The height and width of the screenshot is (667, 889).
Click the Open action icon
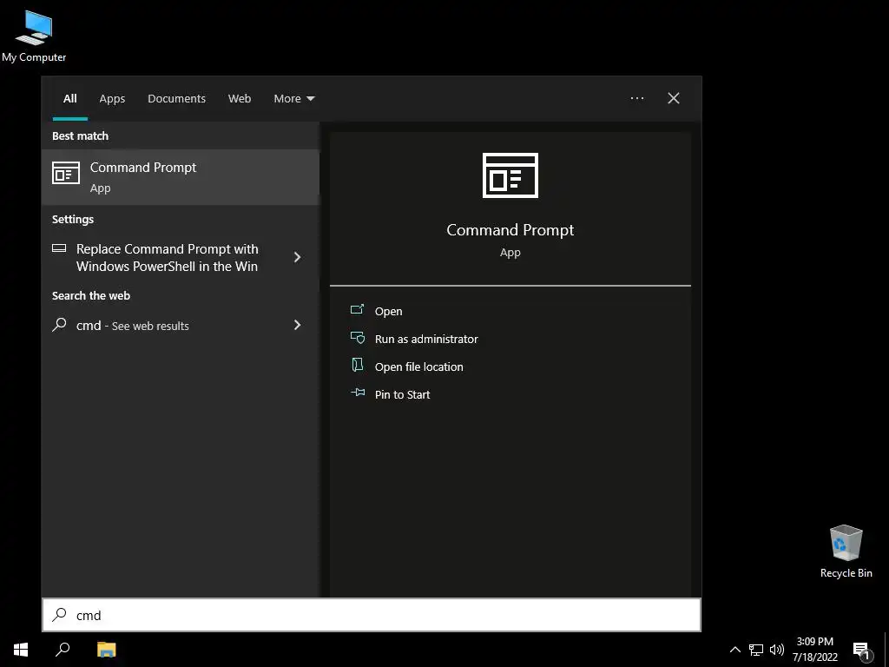357,309
